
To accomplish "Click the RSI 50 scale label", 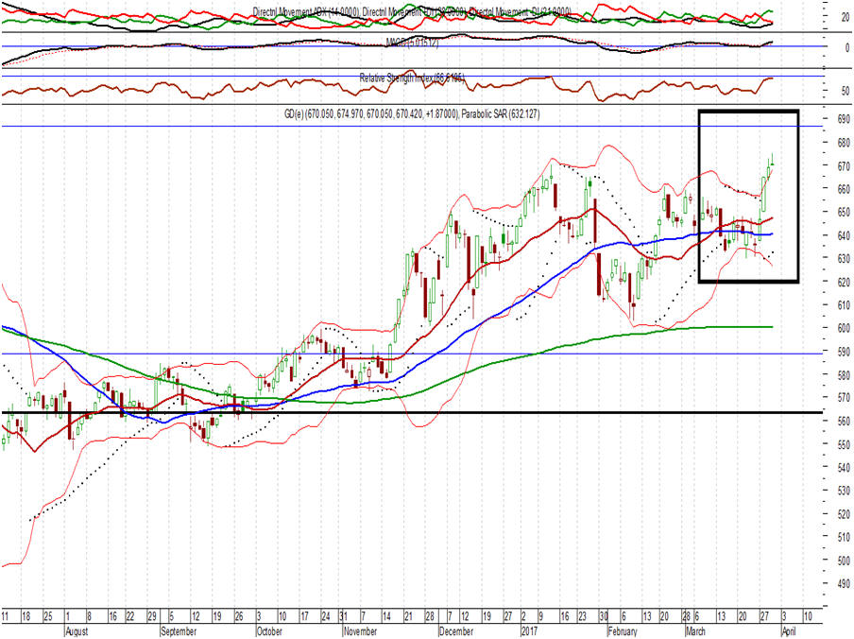I will click(x=845, y=91).
